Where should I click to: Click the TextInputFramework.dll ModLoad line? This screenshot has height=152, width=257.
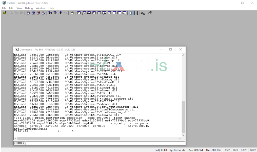click(76, 107)
